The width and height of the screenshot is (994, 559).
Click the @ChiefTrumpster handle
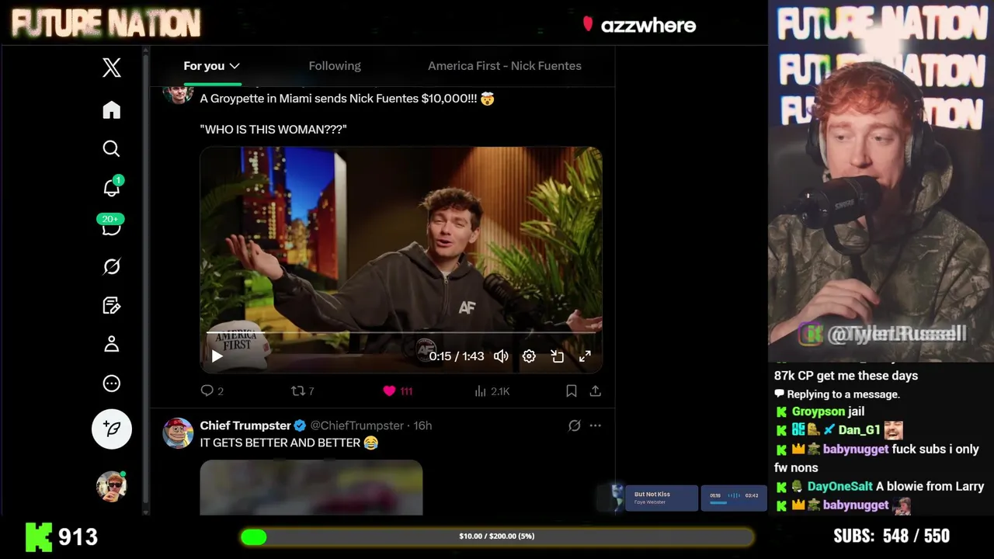click(x=357, y=425)
